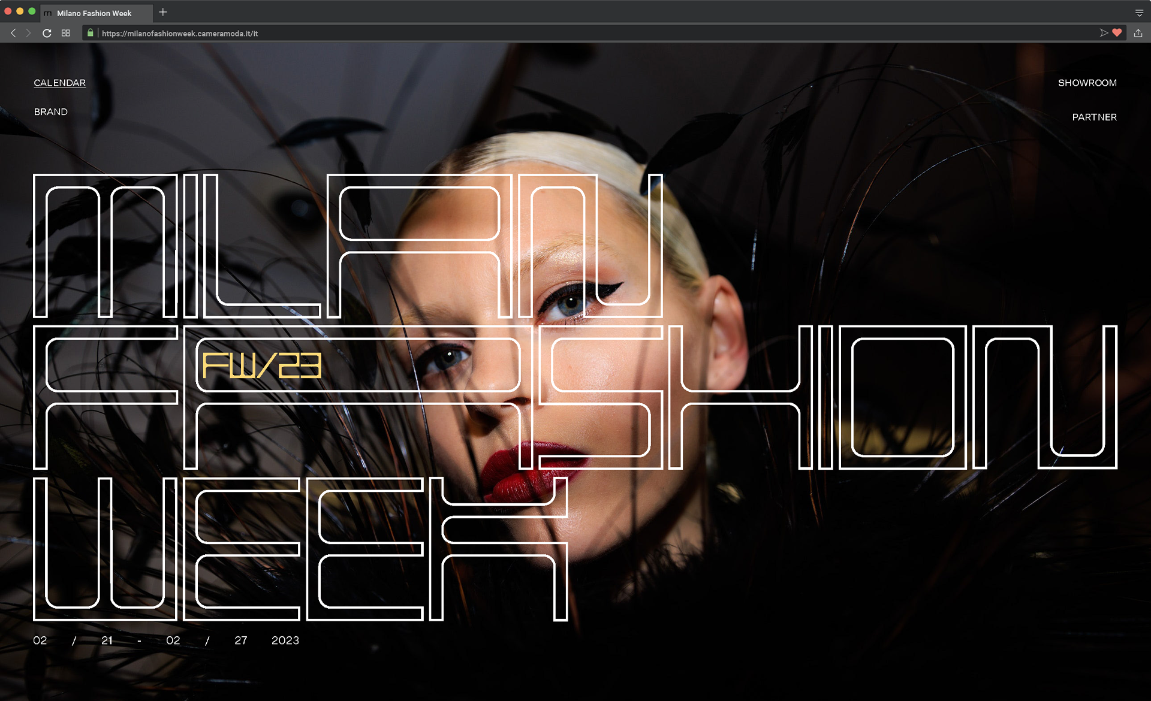Open the PARTNER section
Image resolution: width=1151 pixels, height=701 pixels.
(1094, 117)
